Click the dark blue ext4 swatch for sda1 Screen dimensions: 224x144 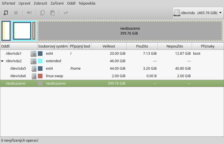click(40, 54)
